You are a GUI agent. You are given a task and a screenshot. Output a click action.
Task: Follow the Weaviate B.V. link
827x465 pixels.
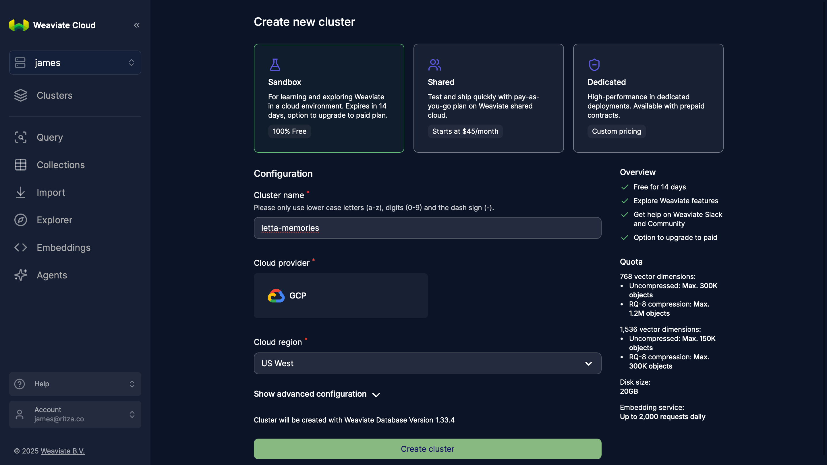pyautogui.click(x=63, y=451)
